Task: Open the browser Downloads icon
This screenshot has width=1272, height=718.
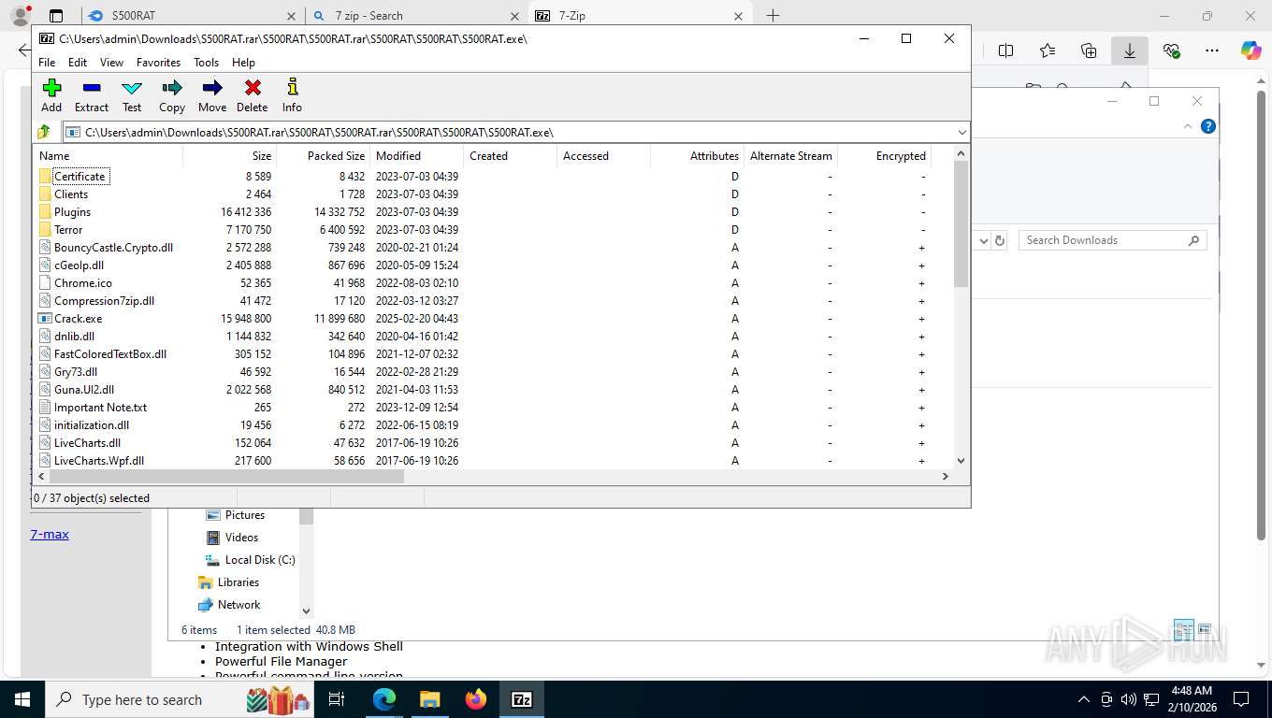Action: tap(1129, 50)
